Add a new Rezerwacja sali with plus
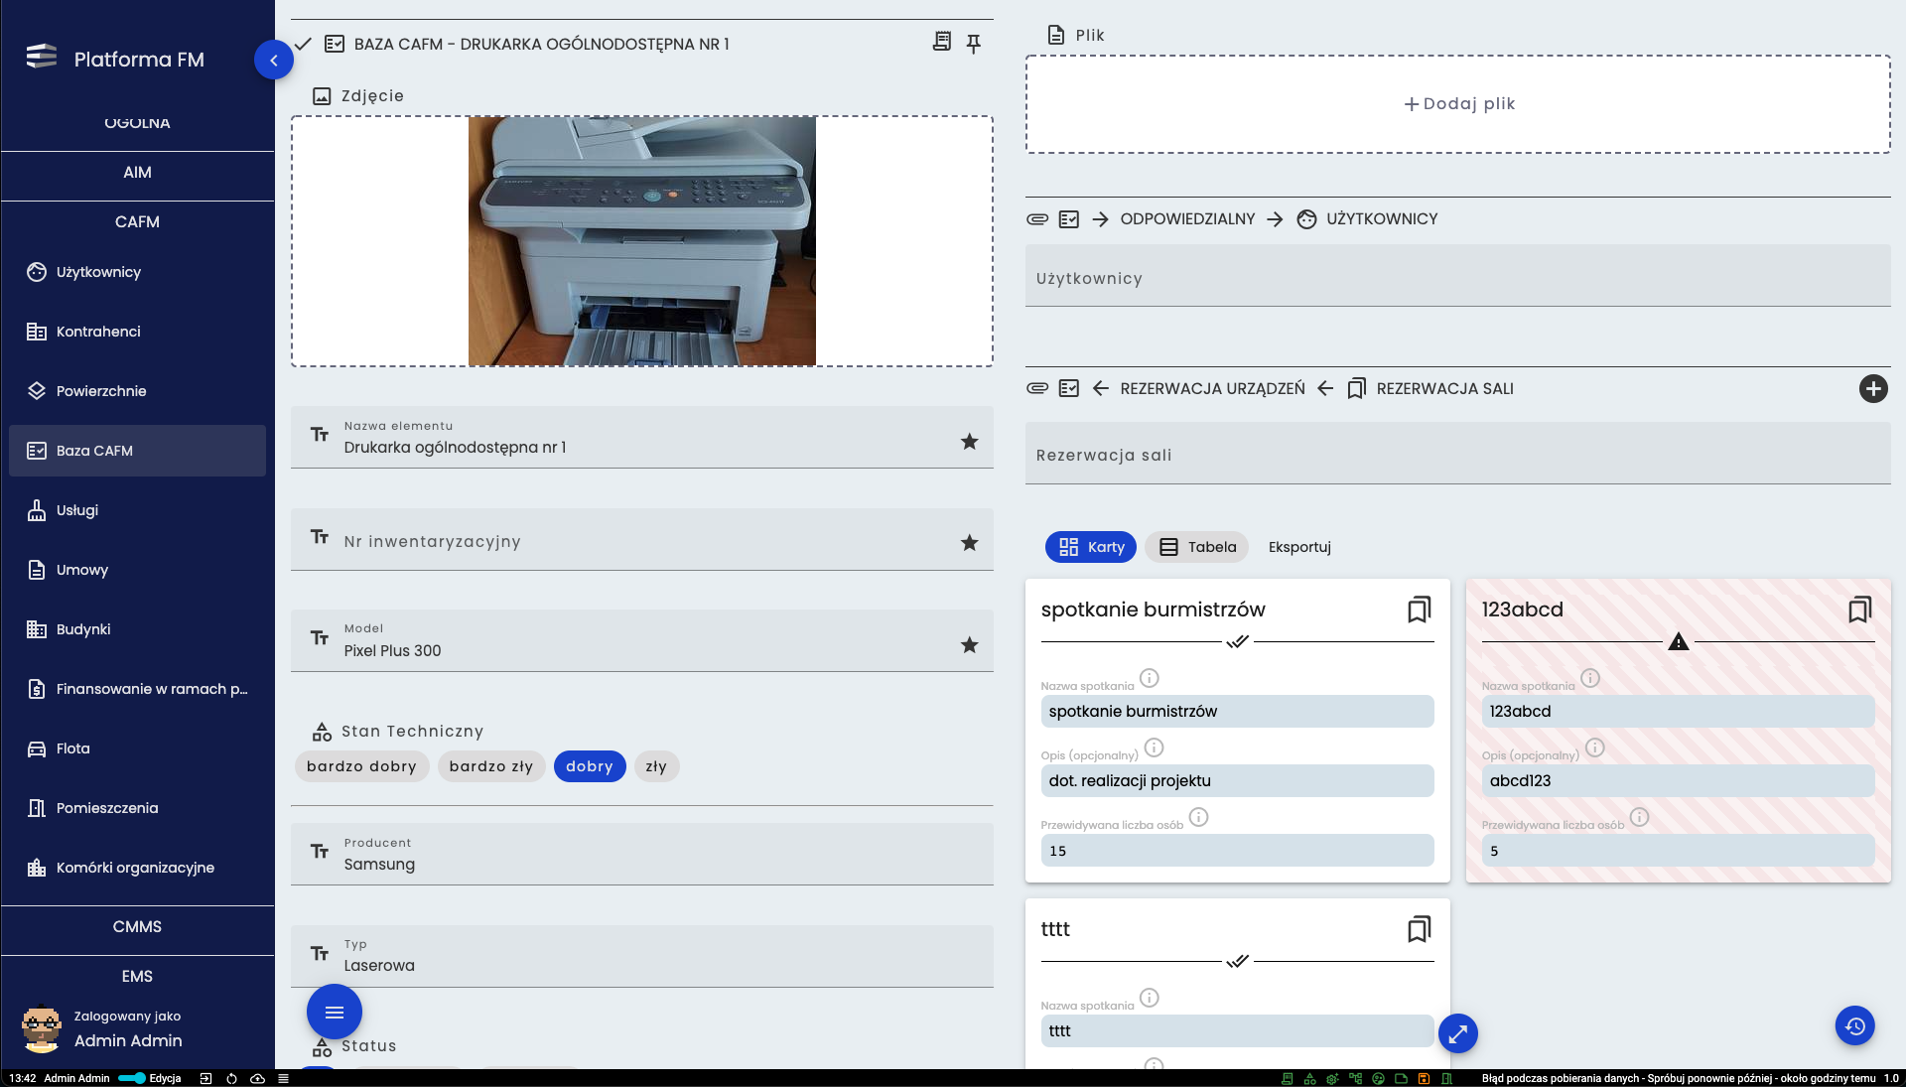The width and height of the screenshot is (1906, 1087). pos(1873,389)
